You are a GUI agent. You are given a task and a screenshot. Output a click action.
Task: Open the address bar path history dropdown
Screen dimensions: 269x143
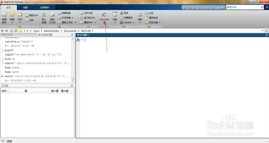[x=263, y=31]
